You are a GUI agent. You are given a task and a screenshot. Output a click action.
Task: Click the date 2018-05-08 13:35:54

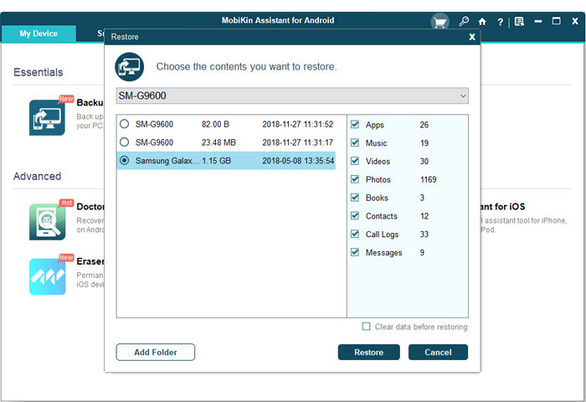point(298,161)
